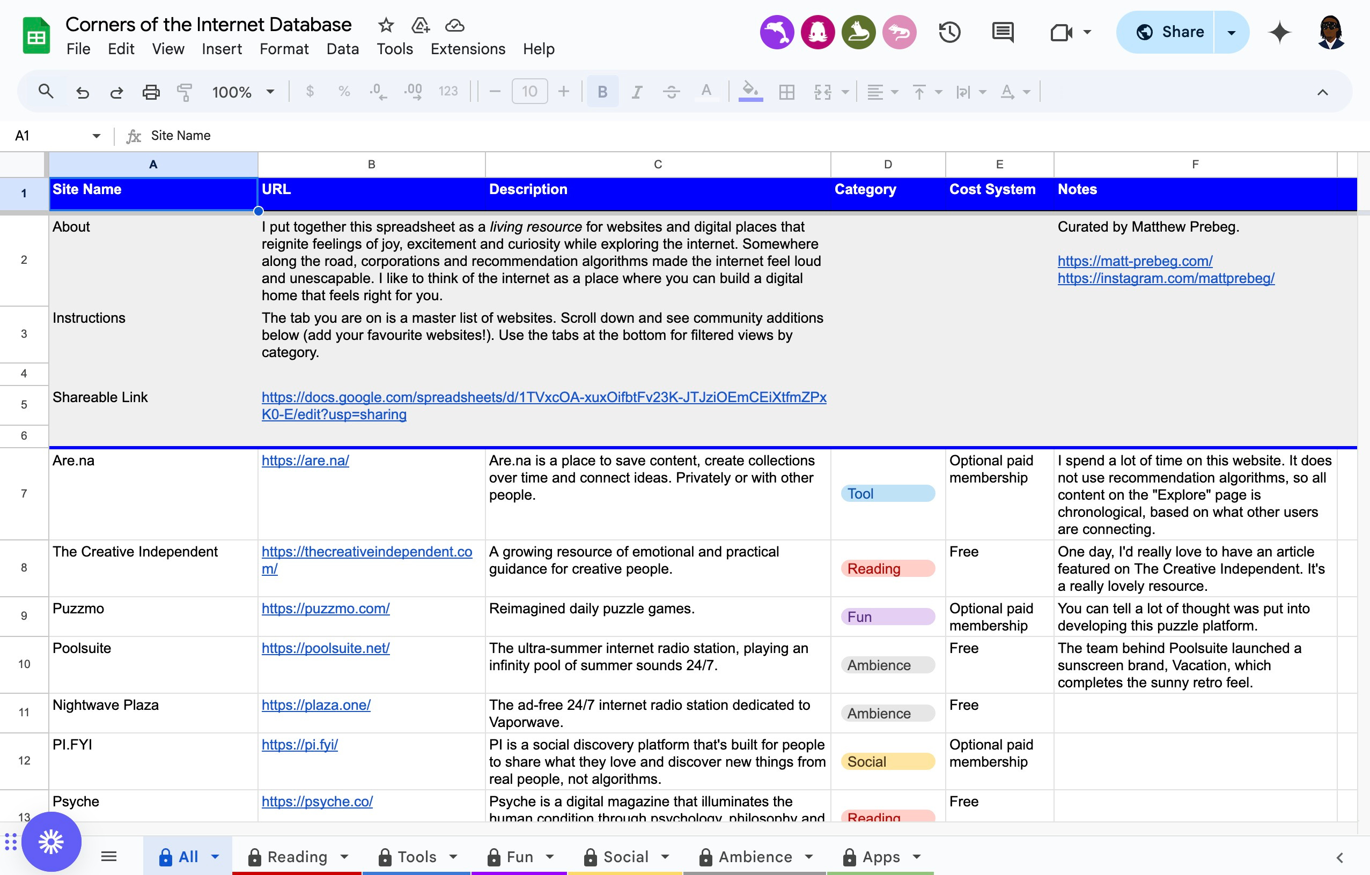This screenshot has height=875, width=1370.
Task: Open version history clock icon
Action: [x=949, y=32]
